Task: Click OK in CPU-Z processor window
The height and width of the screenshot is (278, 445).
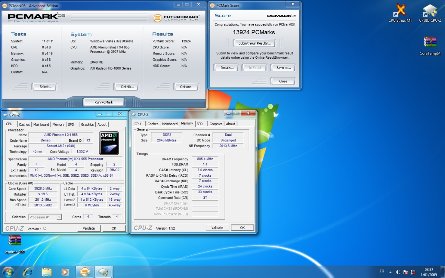Action: click(x=114, y=228)
